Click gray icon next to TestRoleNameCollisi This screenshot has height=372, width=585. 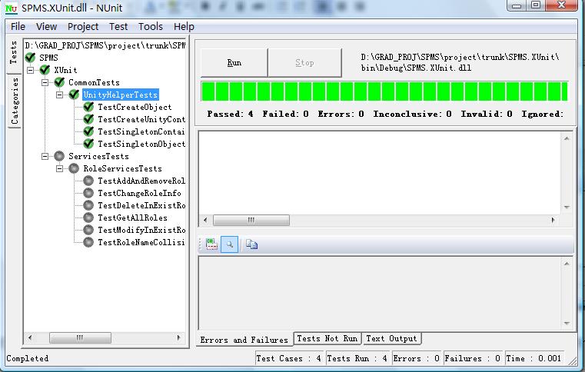click(x=88, y=242)
